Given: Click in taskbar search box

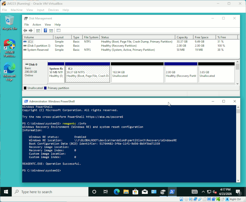Looking at the screenshot, I should pos(50,192).
